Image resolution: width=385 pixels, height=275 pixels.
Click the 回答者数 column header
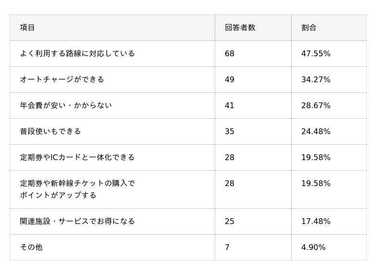[x=240, y=28]
